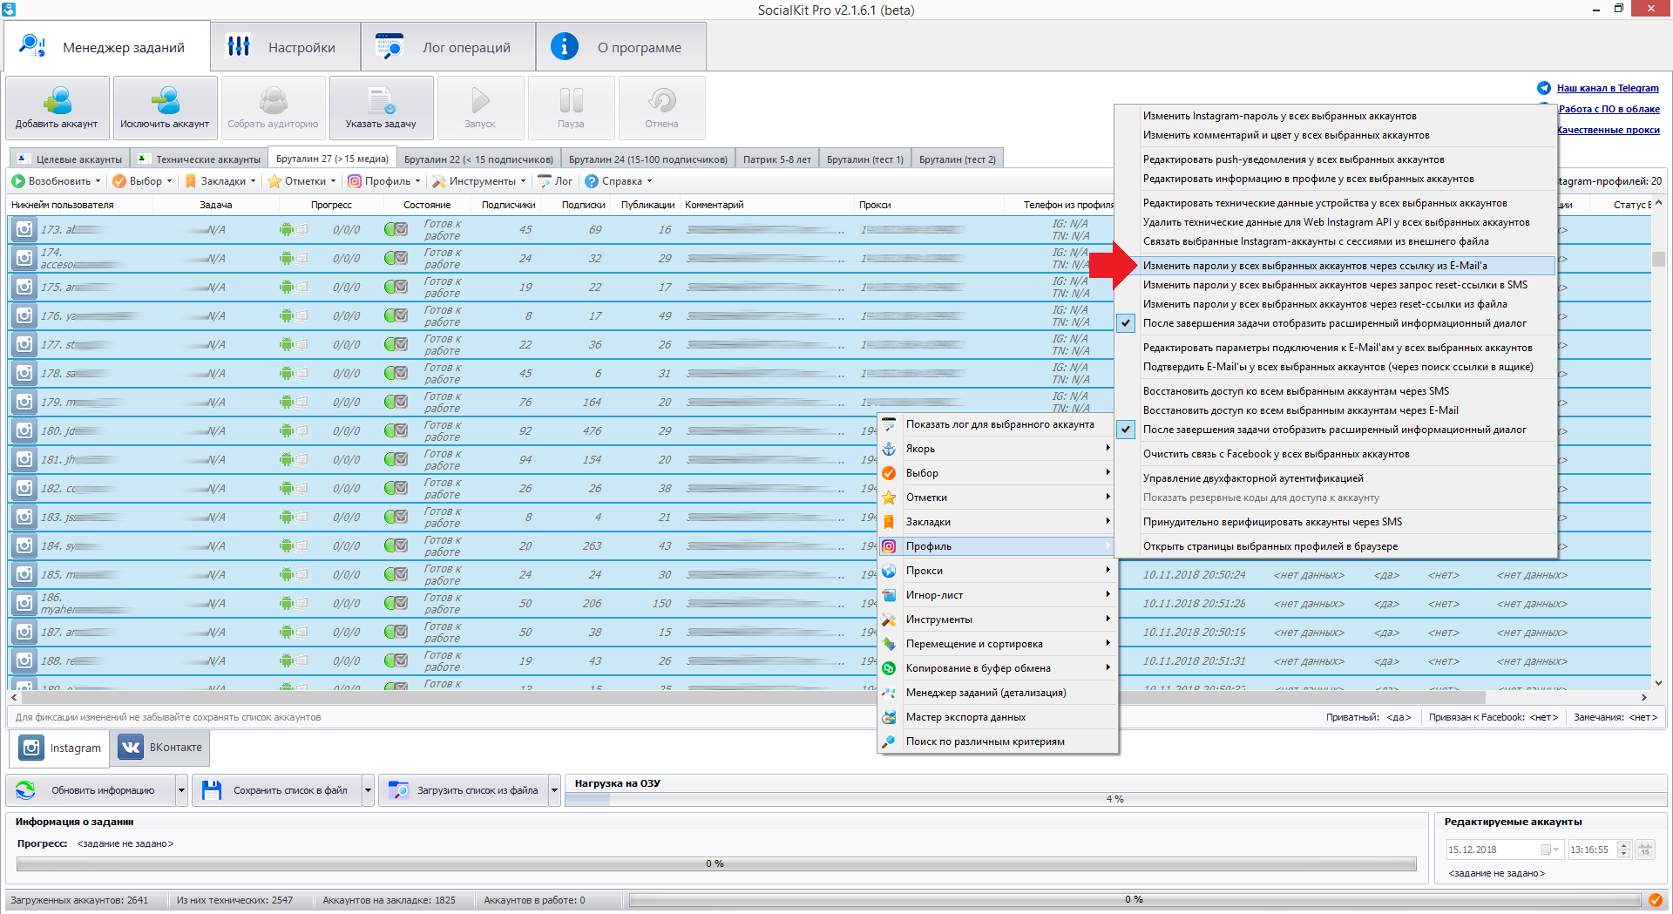Open dropdown arrow beside Обновить информацию
This screenshot has height=914, width=1673.
pos(181,790)
